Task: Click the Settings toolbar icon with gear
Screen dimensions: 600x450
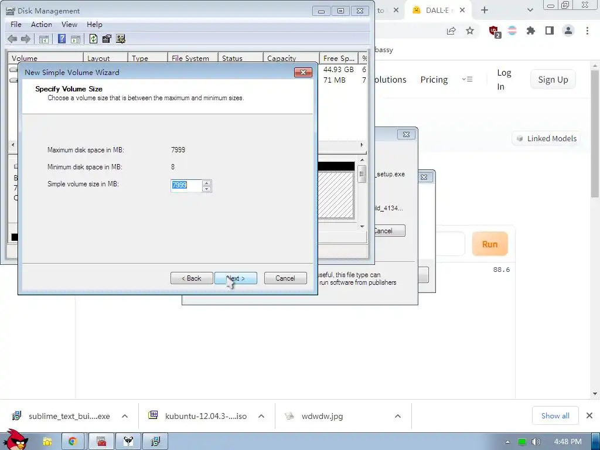Action: pyautogui.click(x=121, y=39)
